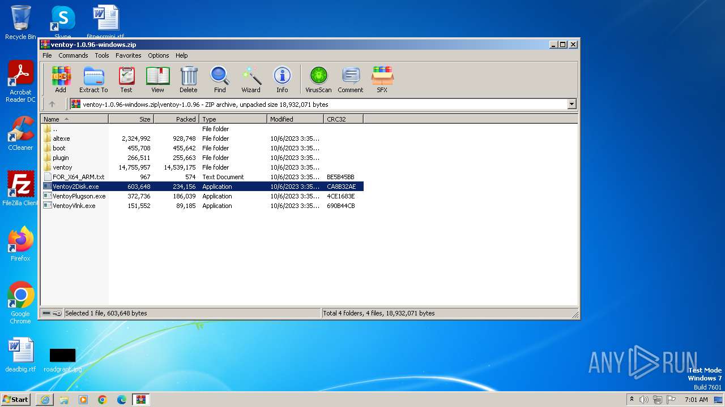Select FOR_X64_ARM.txt file

pyautogui.click(x=202, y=177)
